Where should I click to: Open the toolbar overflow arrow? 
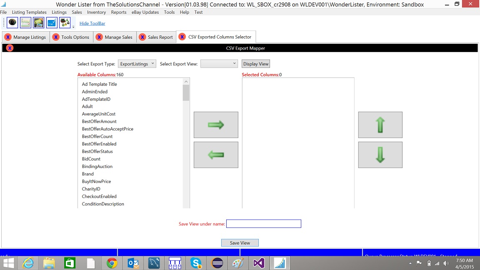[x=73, y=27]
